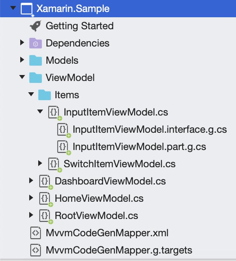Click the InputItemViewModel.interface.g.cs file icon
The image size is (236, 261).
tap(64, 130)
